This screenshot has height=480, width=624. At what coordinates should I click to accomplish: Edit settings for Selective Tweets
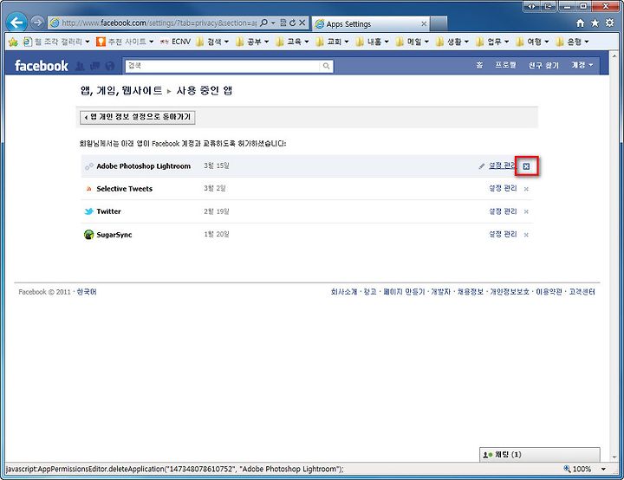tap(503, 188)
